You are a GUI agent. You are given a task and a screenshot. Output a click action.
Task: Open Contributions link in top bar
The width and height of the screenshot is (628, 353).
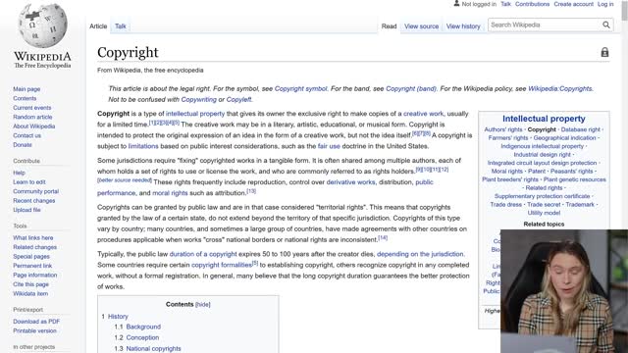pyautogui.click(x=532, y=4)
